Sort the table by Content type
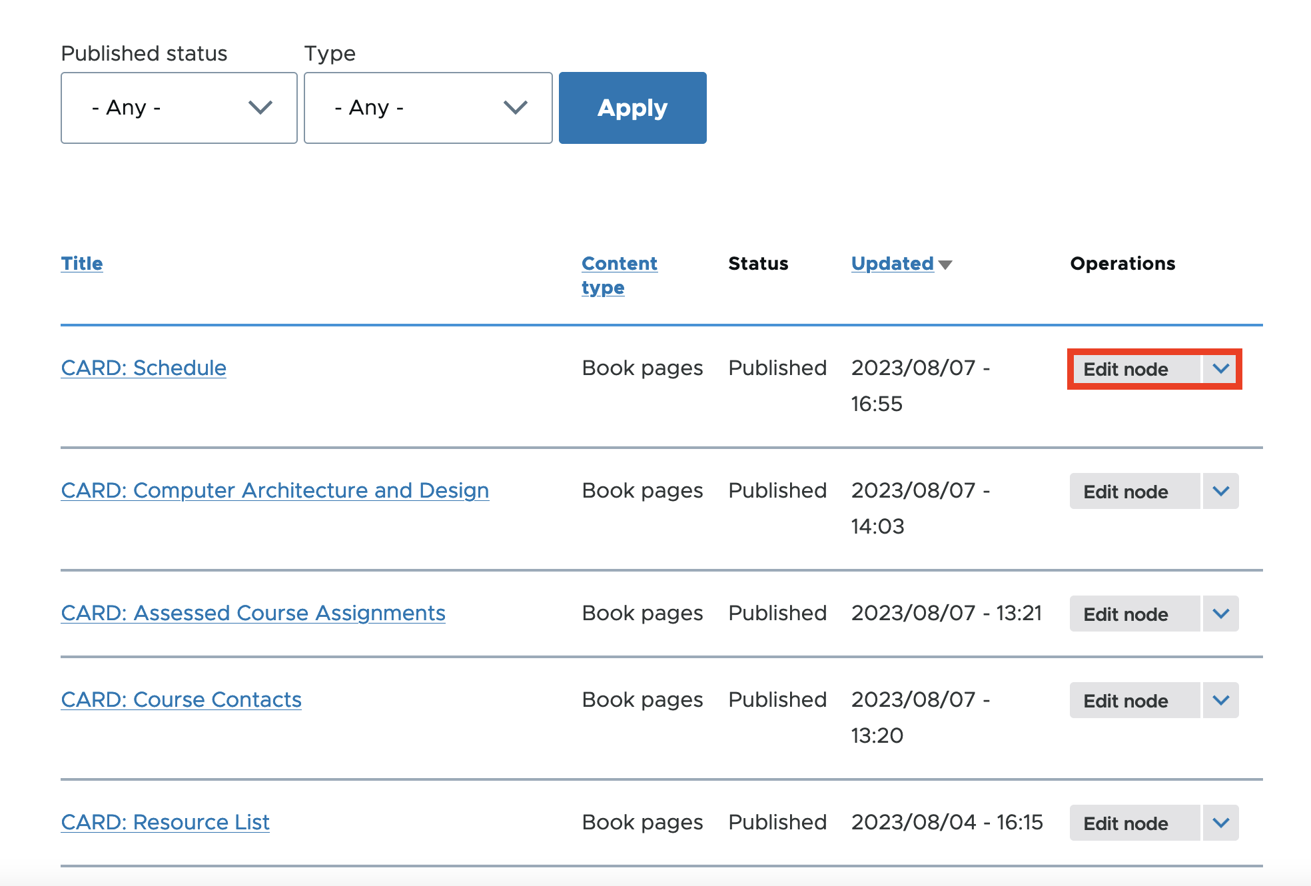Screen dimensions: 1311x886 tap(619, 274)
